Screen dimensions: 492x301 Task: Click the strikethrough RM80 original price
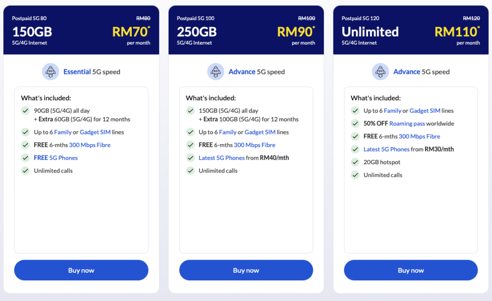click(x=143, y=18)
